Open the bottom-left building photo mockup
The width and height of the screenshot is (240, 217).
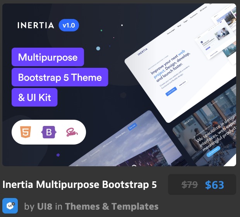(x=124, y=143)
